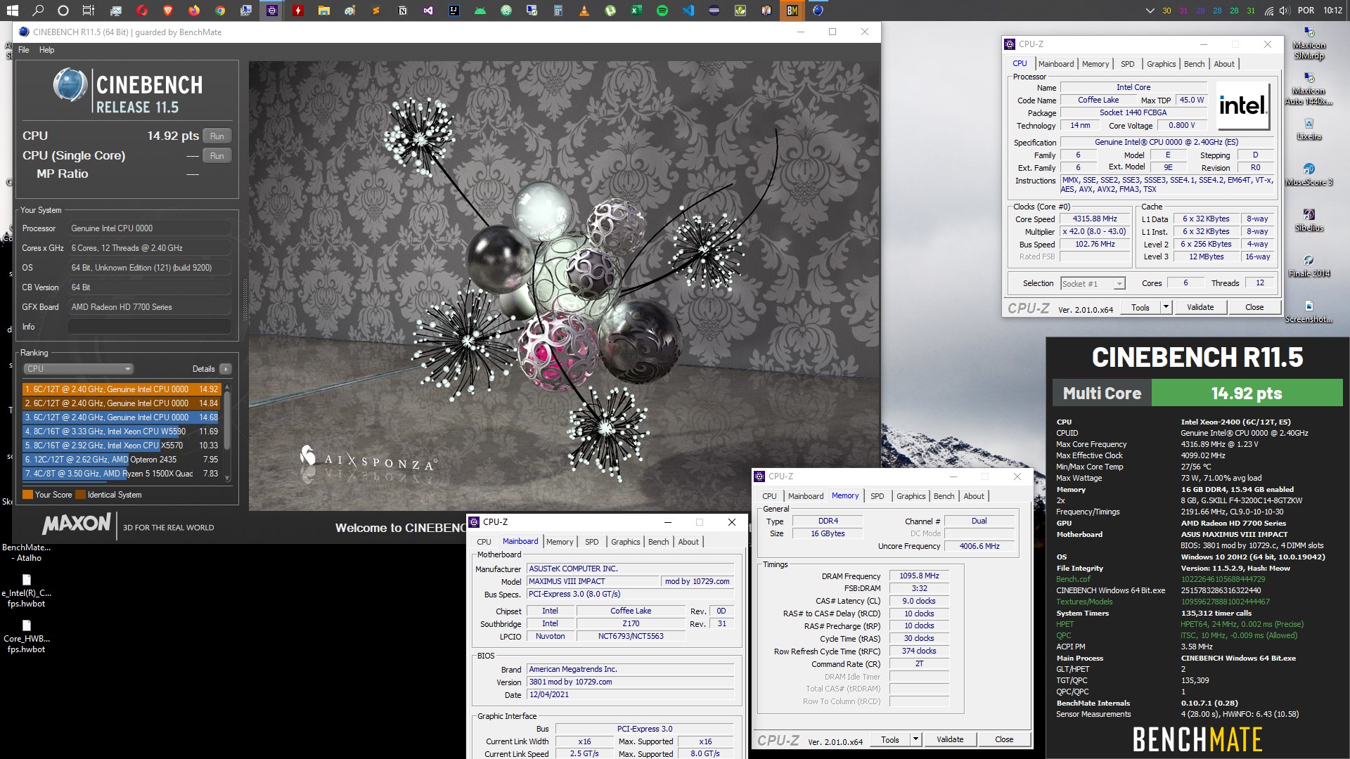Launch Firefox from the taskbar

click(x=194, y=11)
